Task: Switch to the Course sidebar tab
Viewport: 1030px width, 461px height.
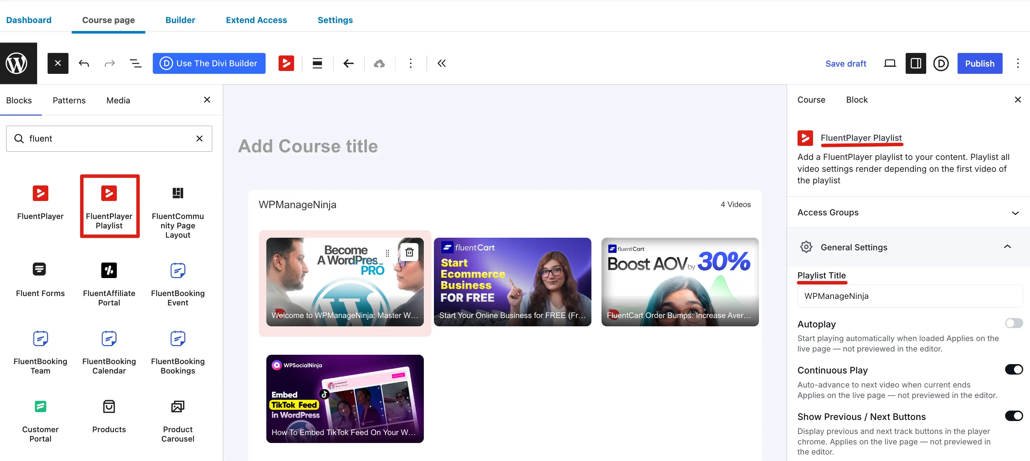Action: [811, 100]
